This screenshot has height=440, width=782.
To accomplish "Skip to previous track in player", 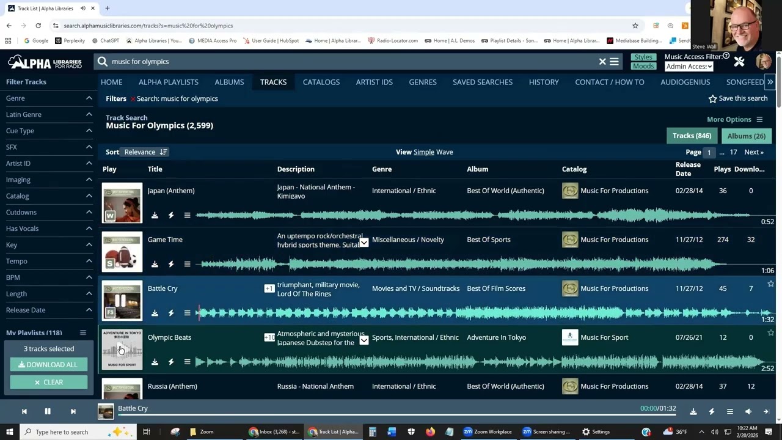I will [24, 411].
